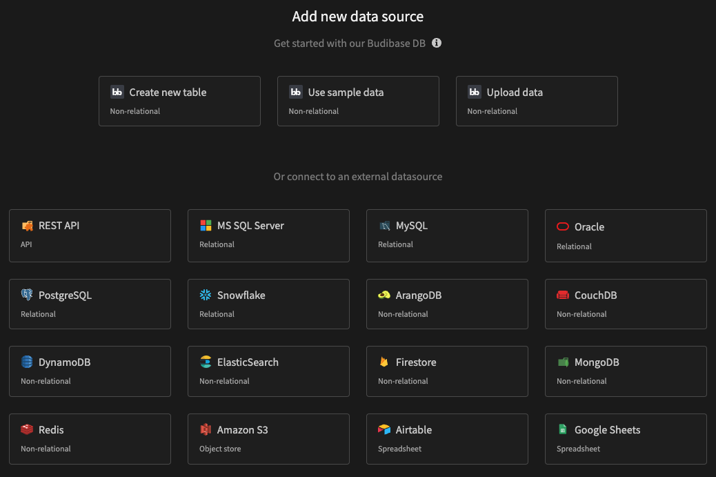Click 'Non-relational' label under Firestore
Screen dimensions: 716x477
(x=403, y=381)
